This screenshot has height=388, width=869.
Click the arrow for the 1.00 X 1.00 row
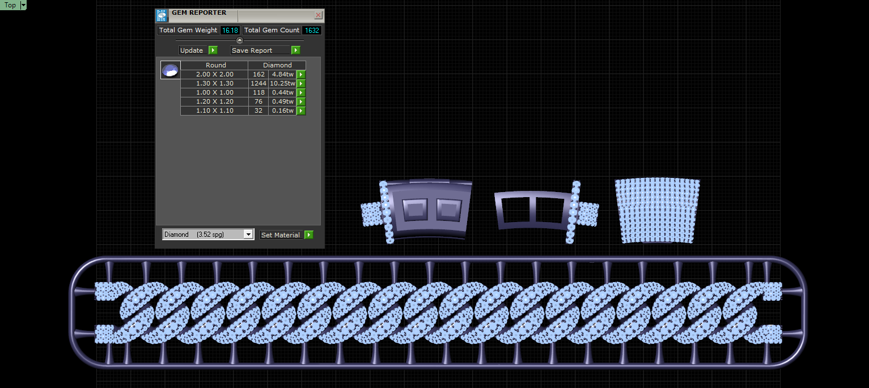tap(301, 92)
